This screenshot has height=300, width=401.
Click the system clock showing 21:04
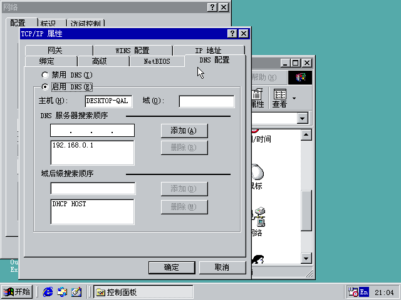384,292
